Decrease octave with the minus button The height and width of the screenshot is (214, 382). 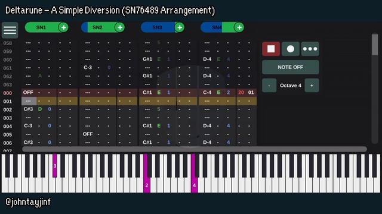click(x=269, y=86)
